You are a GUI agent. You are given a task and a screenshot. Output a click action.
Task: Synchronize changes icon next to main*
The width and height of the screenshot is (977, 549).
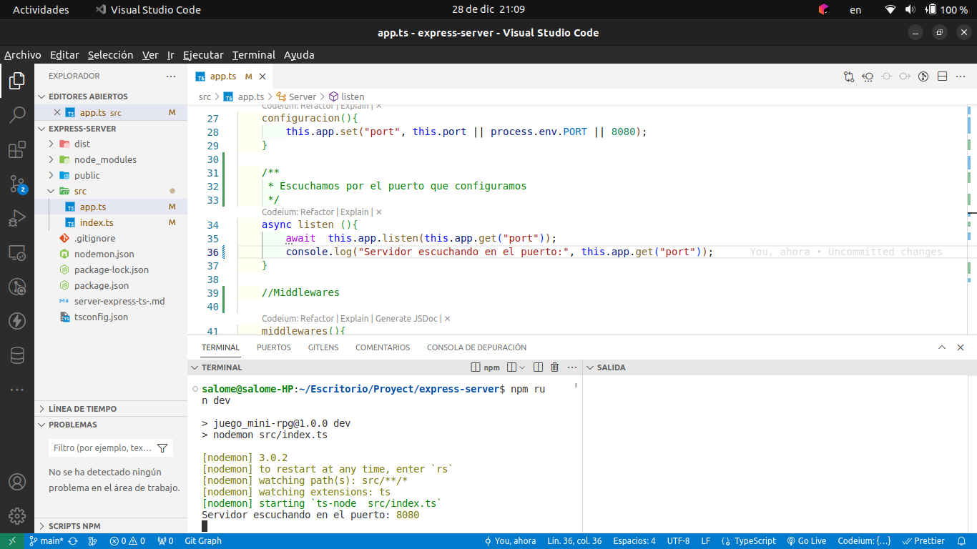(73, 541)
